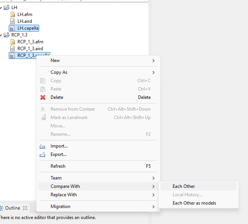Image resolution: width=248 pixels, height=224 pixels.
Task: Open the Migration submenu
Action: pyautogui.click(x=60, y=207)
